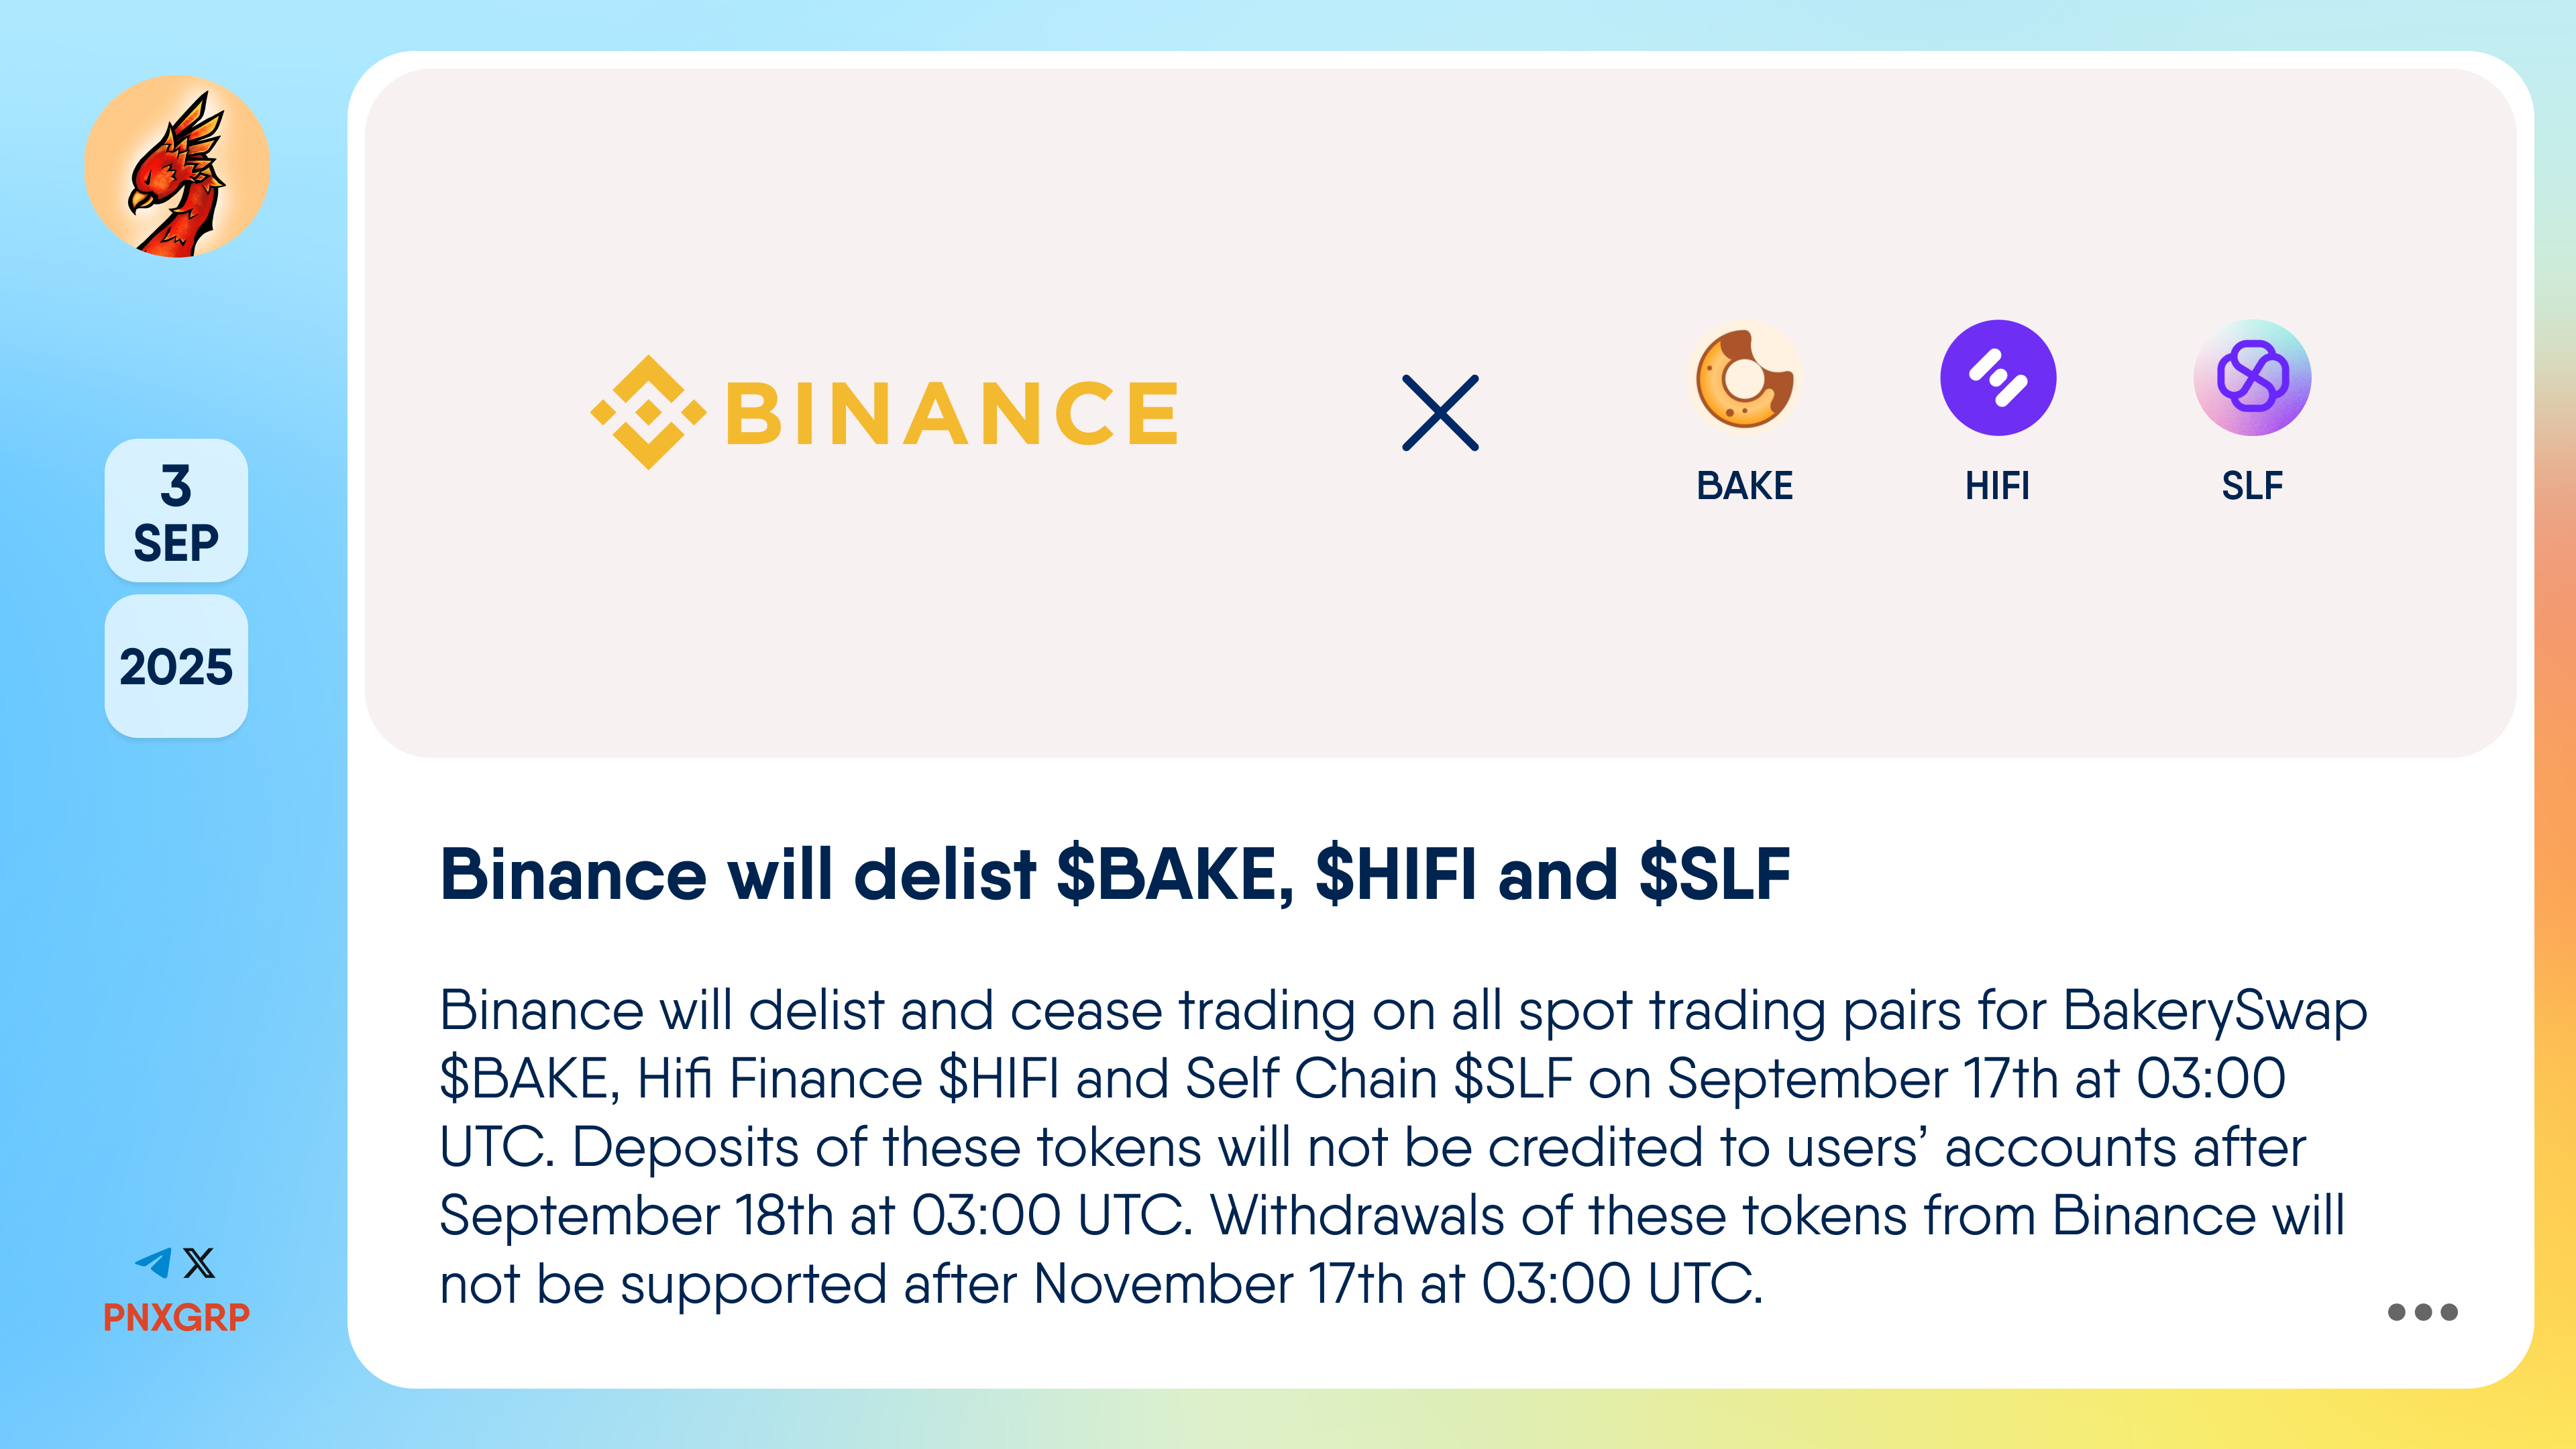Image resolution: width=2576 pixels, height=1449 pixels.
Task: Open the Telegram paper plane icon
Action: 154,1262
